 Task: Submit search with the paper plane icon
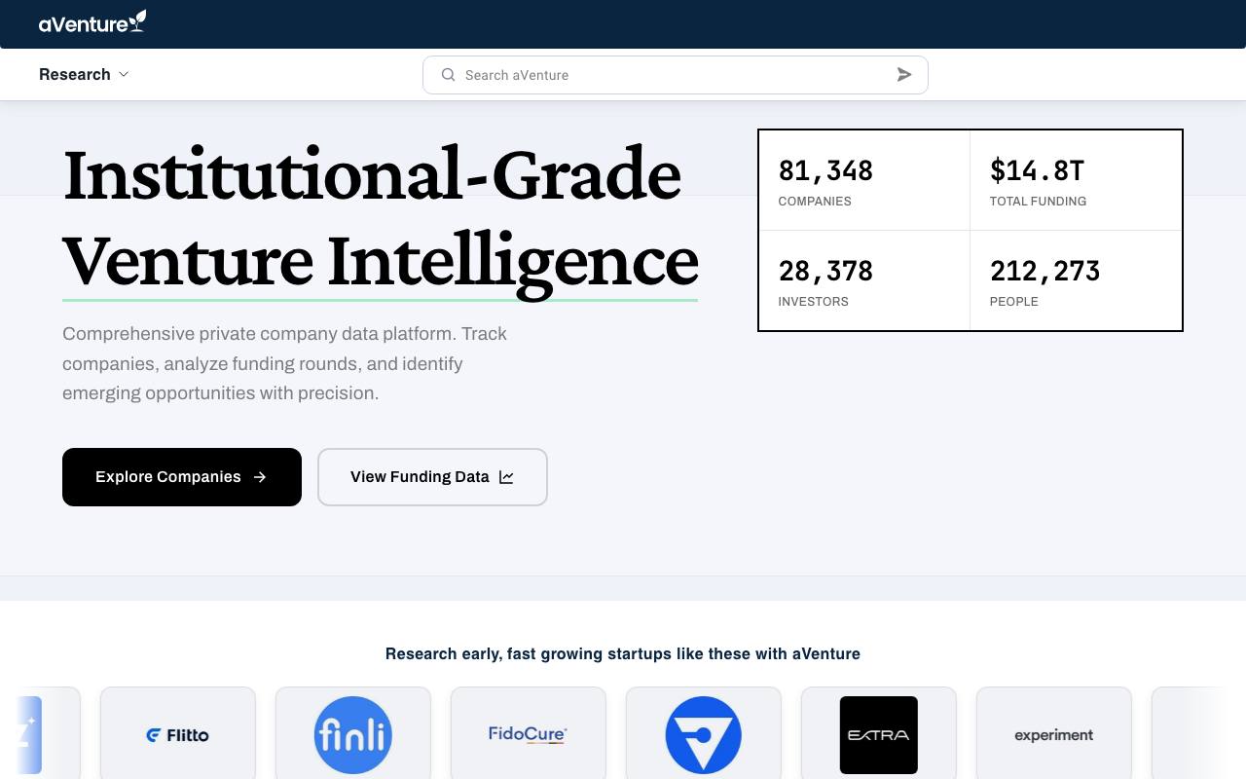[x=904, y=75]
